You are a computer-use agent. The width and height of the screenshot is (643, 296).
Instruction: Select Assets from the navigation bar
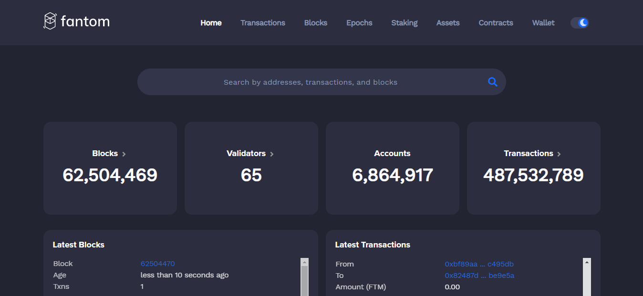(x=447, y=22)
